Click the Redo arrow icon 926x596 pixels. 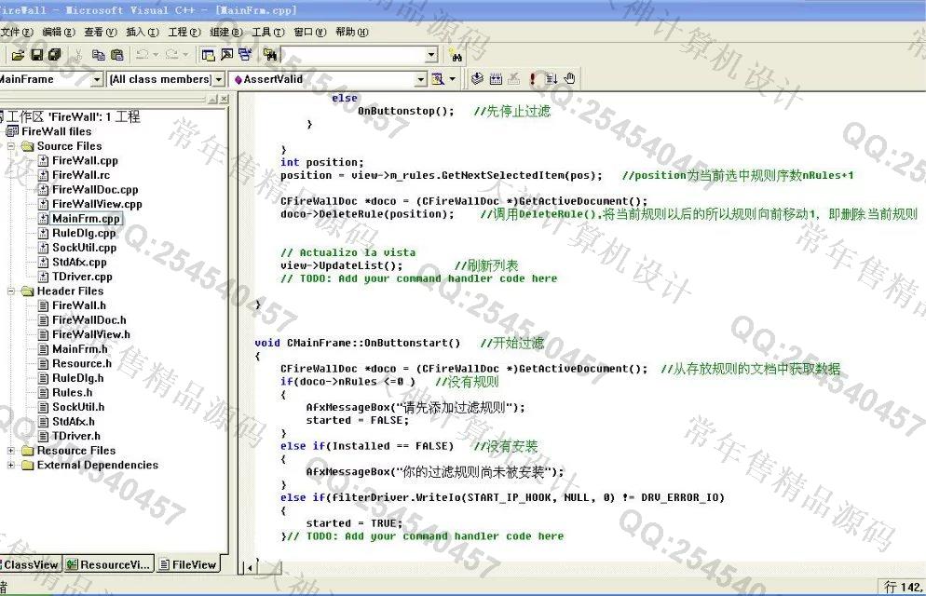click(171, 55)
